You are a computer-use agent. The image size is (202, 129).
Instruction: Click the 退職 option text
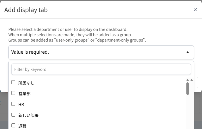pos(23,126)
